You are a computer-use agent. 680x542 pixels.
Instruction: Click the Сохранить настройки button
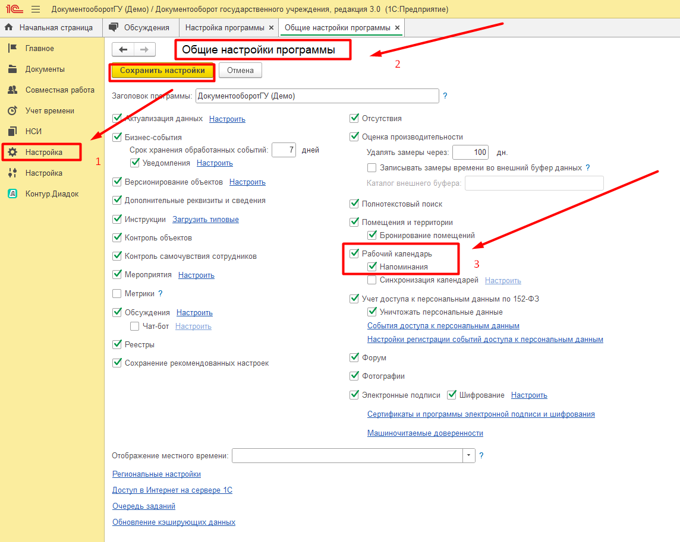(162, 71)
